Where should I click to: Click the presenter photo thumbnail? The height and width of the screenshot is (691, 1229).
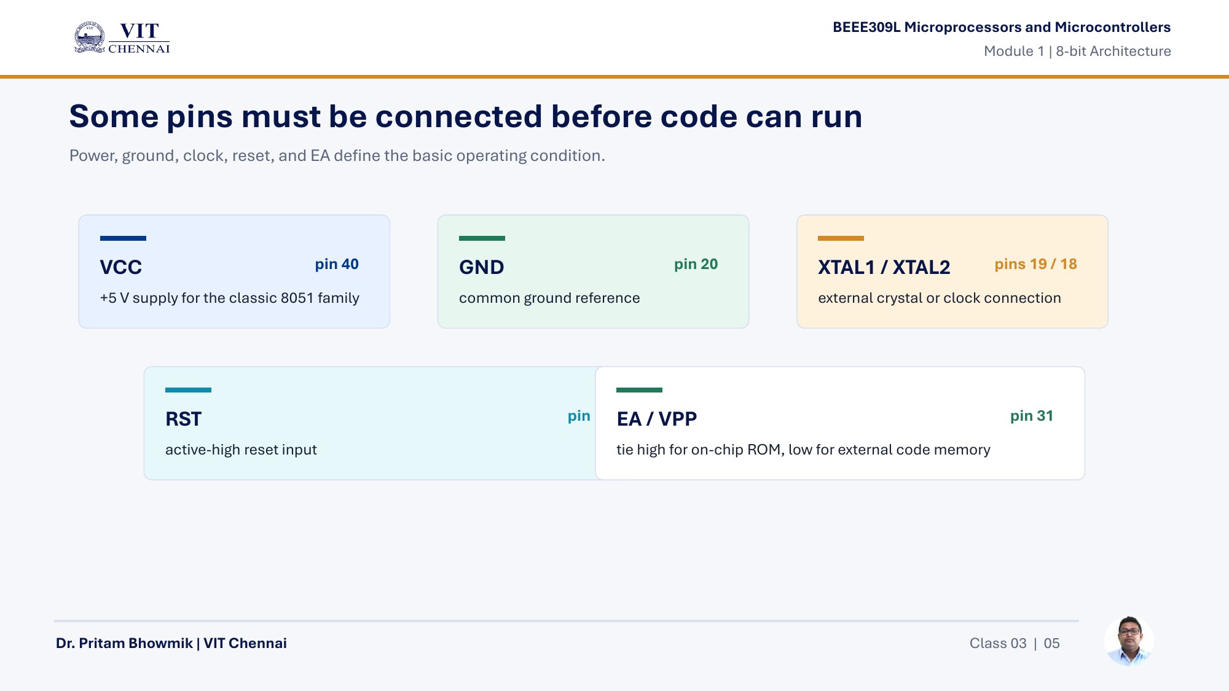tap(1129, 641)
